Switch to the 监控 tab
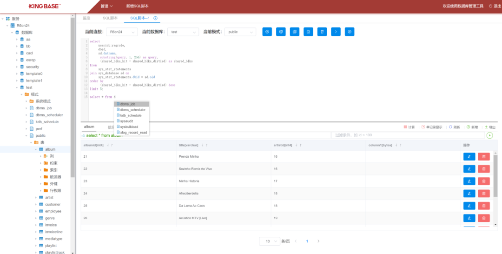Viewport: 502px width, 254px height. [86, 18]
